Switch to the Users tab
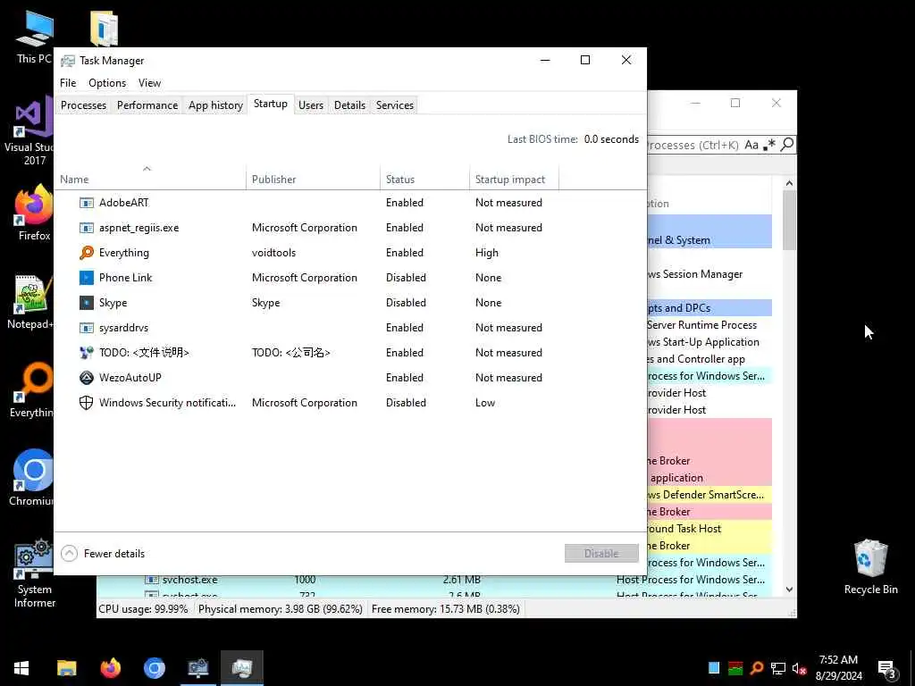 [x=310, y=105]
